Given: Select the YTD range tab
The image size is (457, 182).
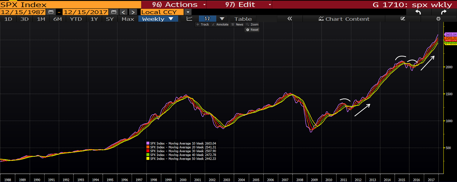Looking at the screenshot, I should coord(76,19).
